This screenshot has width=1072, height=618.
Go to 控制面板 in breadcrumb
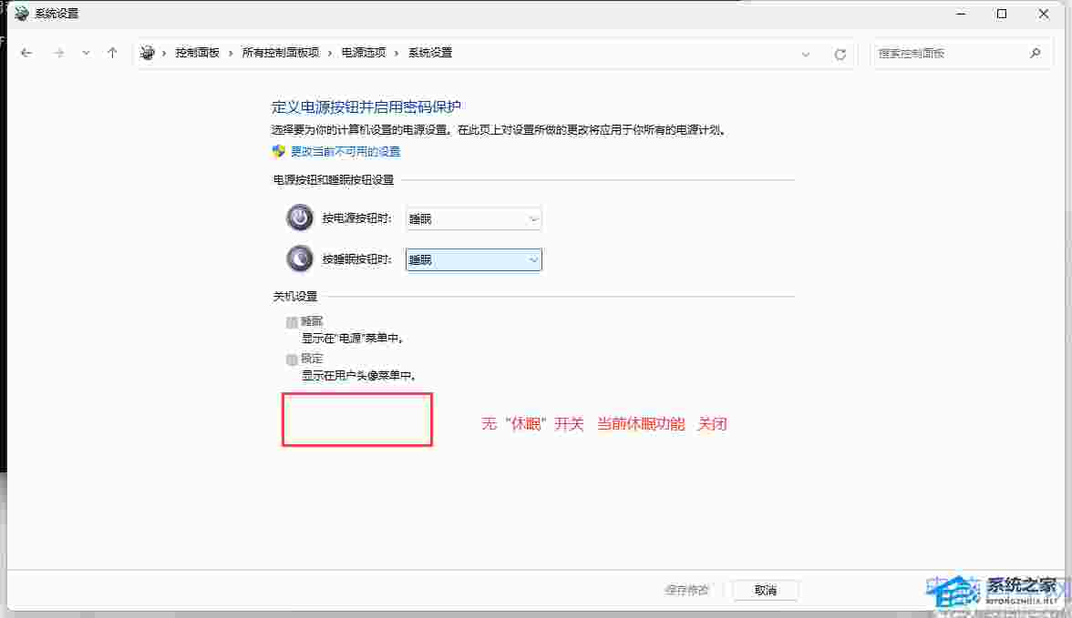pos(197,53)
